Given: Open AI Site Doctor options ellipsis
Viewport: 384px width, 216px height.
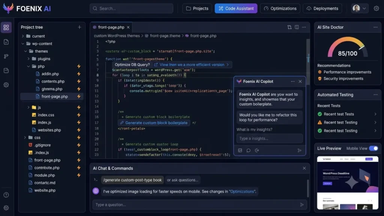Looking at the screenshot, I should (x=375, y=27).
